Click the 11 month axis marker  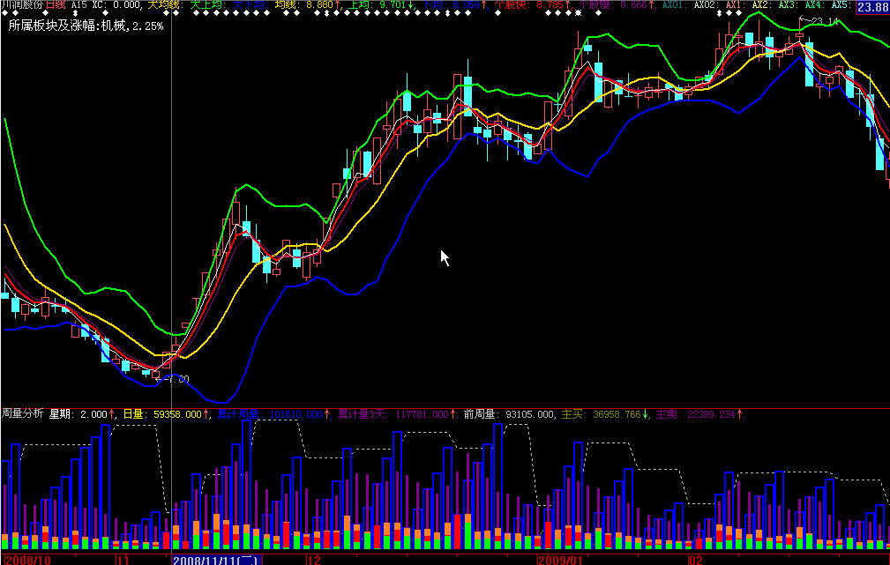point(123,560)
